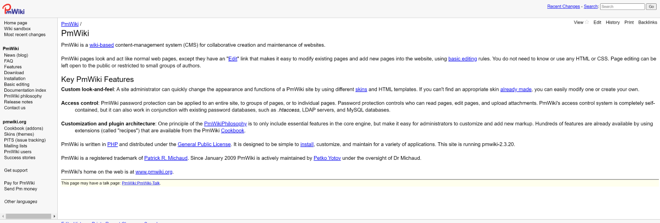Follow the wiki-based link
Image resolution: width=660 pixels, height=223 pixels.
(102, 45)
